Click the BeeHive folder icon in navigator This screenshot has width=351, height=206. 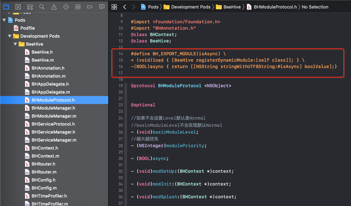(x=22, y=44)
